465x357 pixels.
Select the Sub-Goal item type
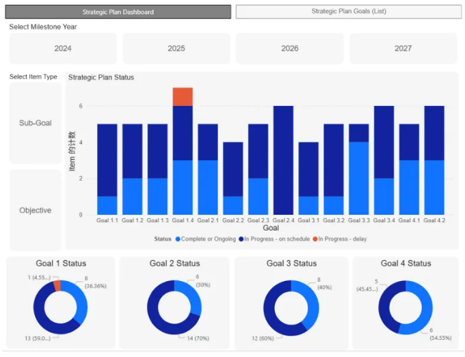36,123
